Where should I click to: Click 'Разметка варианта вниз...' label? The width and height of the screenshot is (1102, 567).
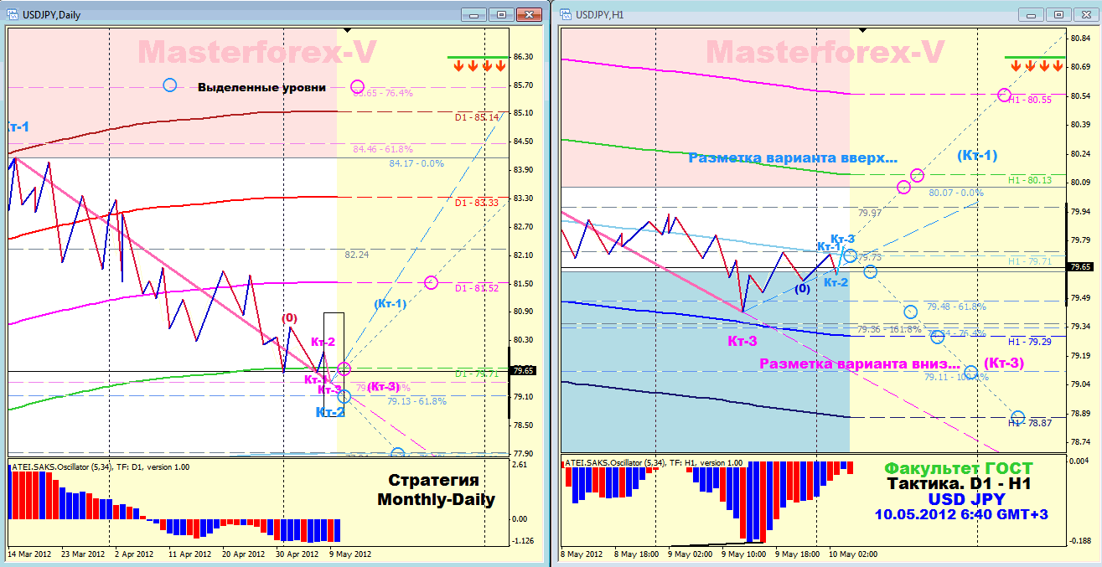coord(860,363)
